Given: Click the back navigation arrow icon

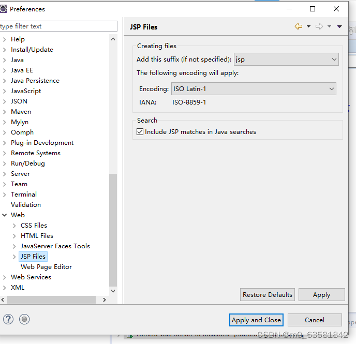Looking at the screenshot, I should click(x=299, y=26).
